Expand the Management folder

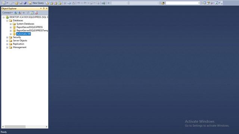tap(7, 48)
